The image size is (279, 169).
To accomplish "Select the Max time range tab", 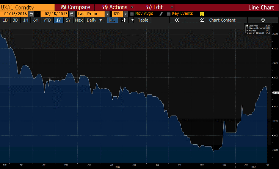I will click(x=79, y=20).
